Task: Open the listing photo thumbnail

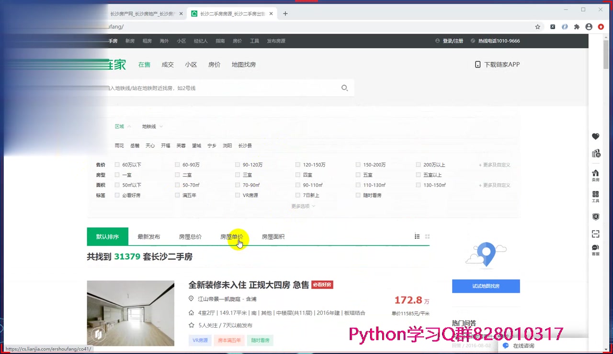Action: click(x=130, y=313)
